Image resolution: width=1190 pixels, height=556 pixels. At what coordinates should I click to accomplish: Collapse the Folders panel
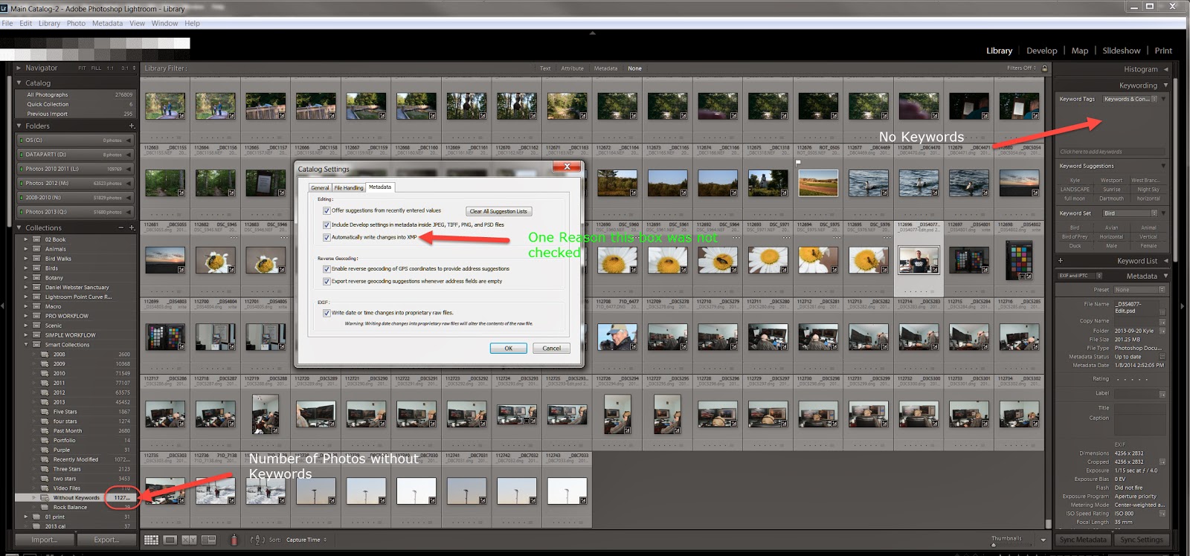19,126
